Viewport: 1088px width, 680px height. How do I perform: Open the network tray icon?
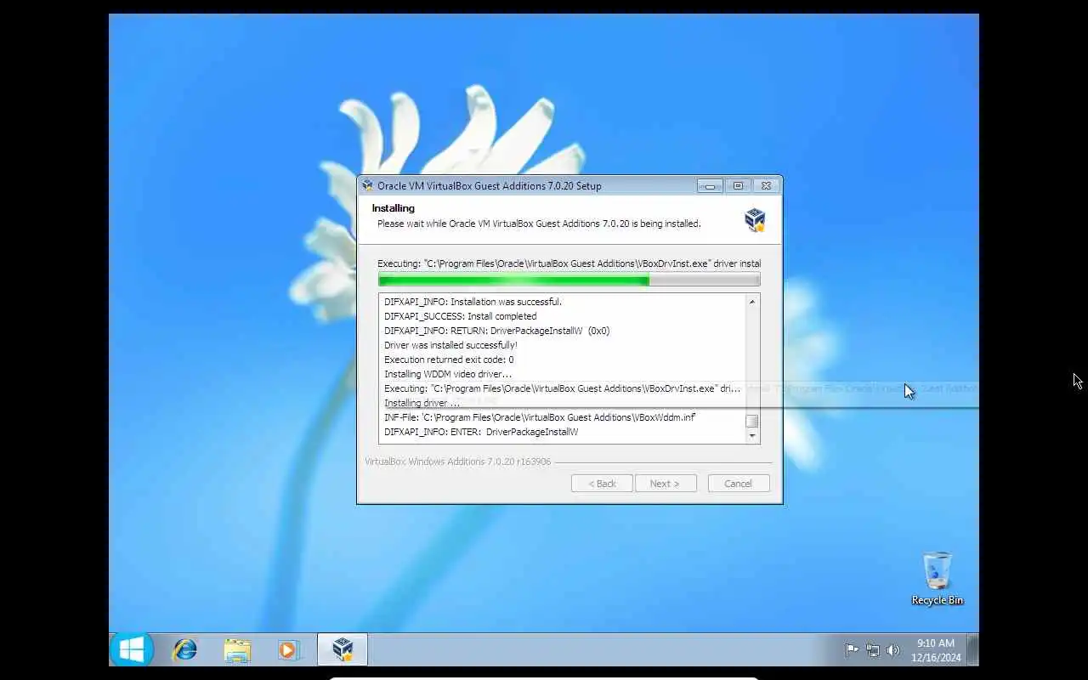point(873,650)
